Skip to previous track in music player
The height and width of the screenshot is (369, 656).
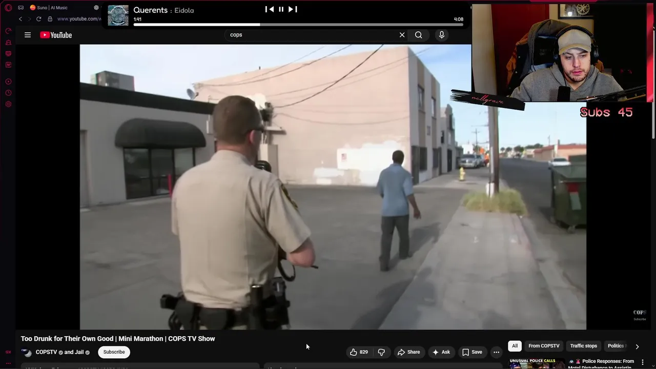point(269,9)
